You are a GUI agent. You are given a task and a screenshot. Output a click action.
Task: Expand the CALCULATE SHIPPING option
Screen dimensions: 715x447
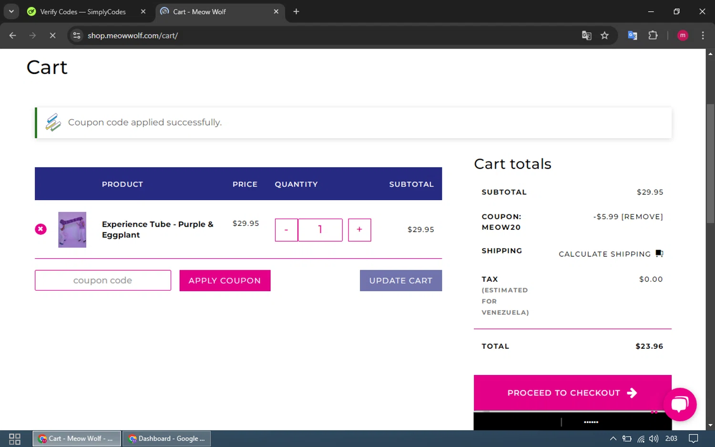pyautogui.click(x=604, y=254)
